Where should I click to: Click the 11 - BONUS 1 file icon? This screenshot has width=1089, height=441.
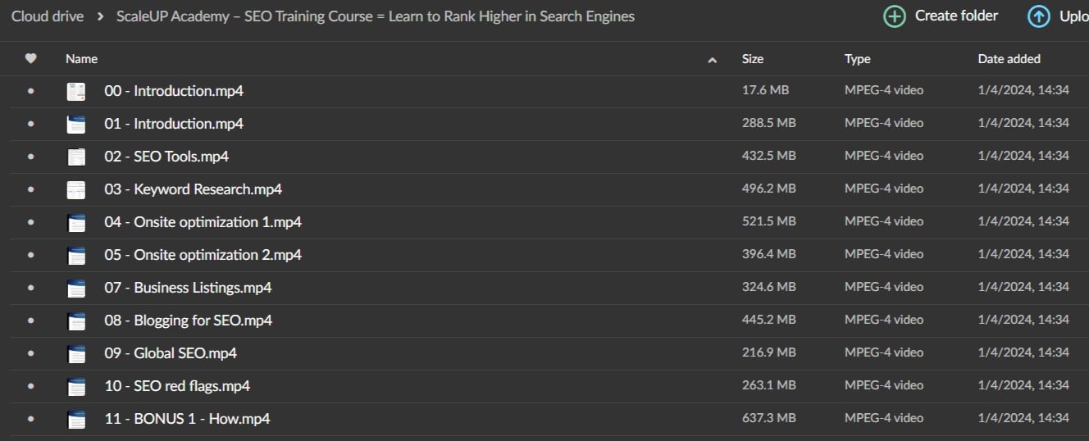tap(76, 419)
